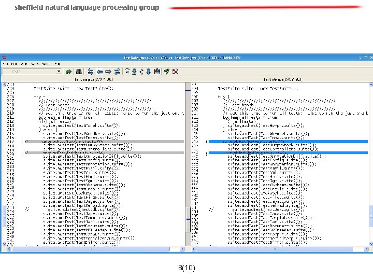This screenshot has height=280, width=373.
Task: Choose left merge with the left arrow icon
Action: (99, 72)
